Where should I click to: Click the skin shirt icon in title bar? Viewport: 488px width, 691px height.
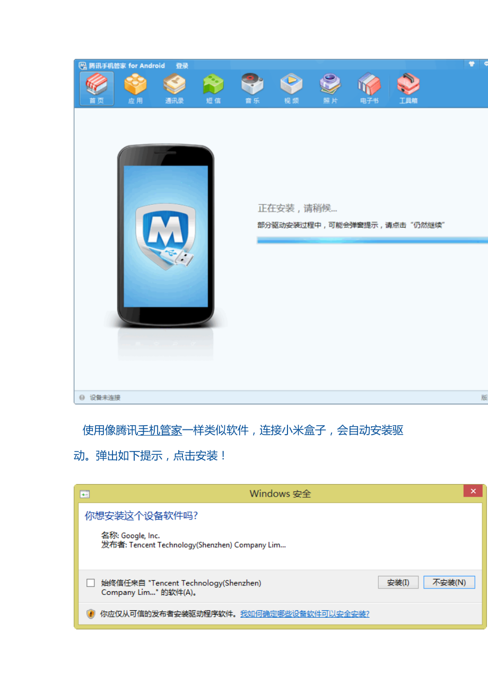(471, 64)
